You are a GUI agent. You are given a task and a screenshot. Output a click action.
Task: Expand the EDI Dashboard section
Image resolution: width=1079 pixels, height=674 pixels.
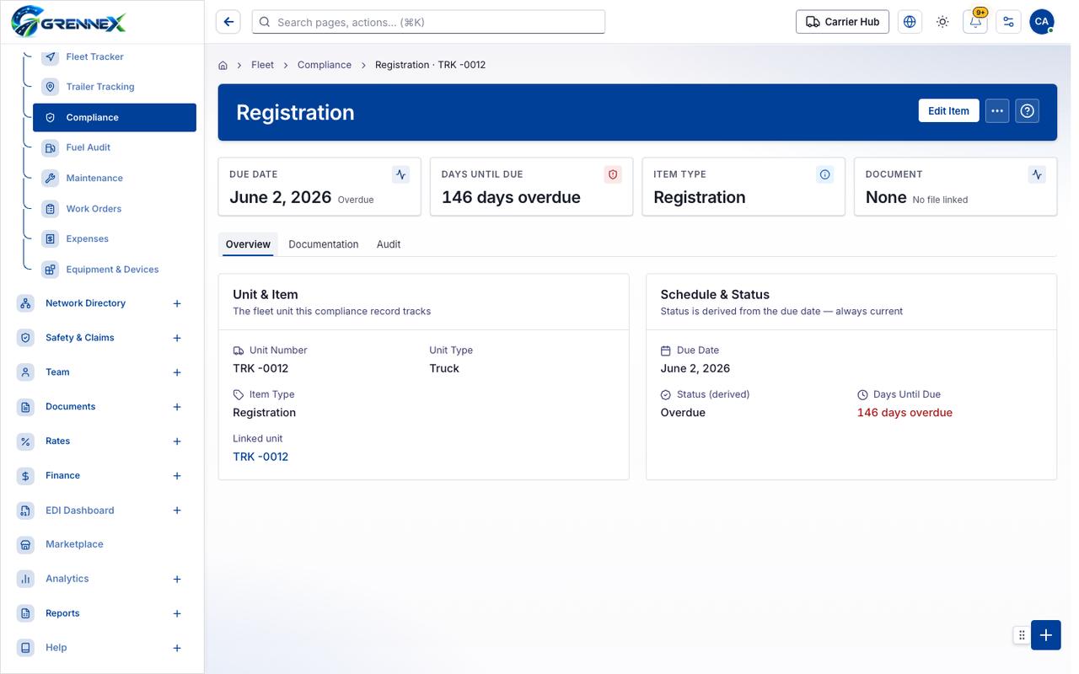177,511
